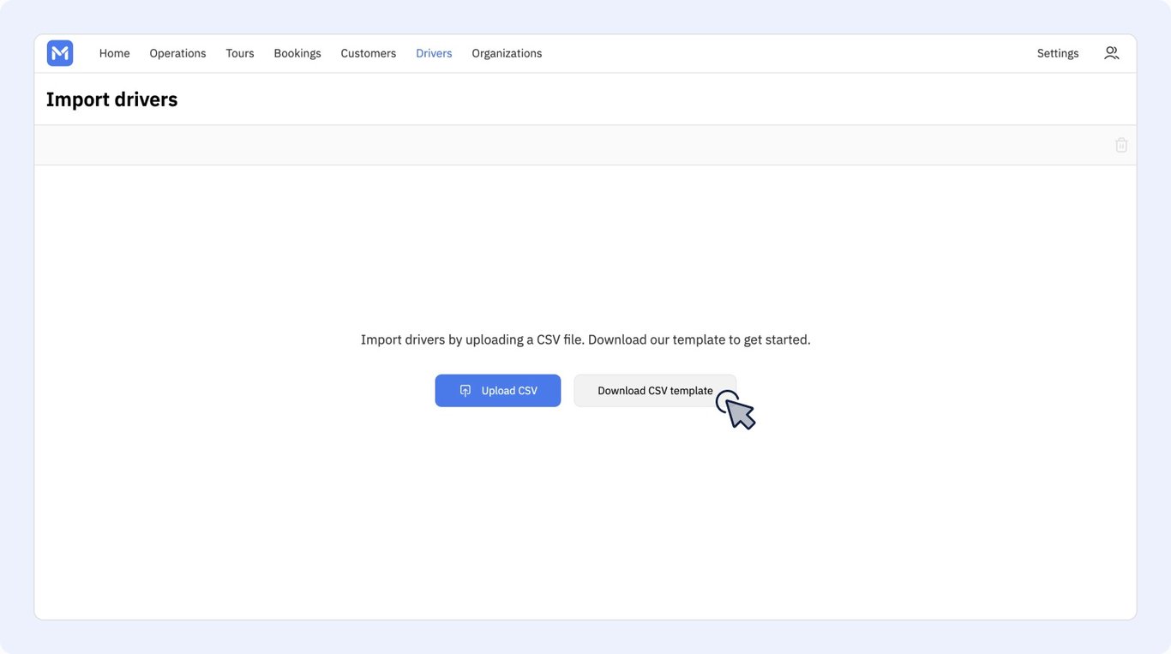Click Download CSV template button
This screenshot has height=654, width=1171.
[655, 391]
